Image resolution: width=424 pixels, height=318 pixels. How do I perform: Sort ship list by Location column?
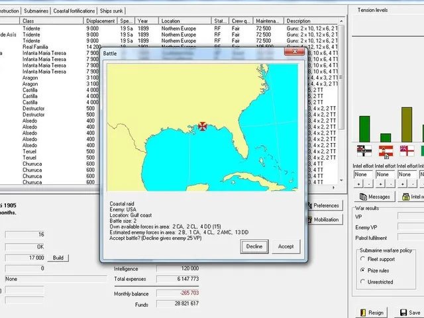click(x=185, y=21)
